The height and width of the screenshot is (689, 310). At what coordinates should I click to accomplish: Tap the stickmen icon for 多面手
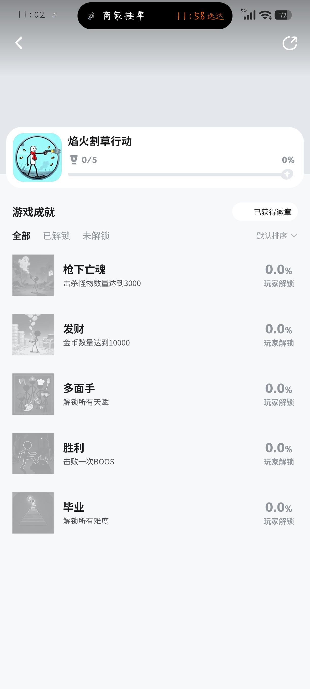[x=33, y=394]
